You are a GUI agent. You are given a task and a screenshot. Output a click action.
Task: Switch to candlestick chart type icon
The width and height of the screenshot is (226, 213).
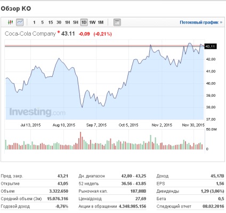[11, 22]
